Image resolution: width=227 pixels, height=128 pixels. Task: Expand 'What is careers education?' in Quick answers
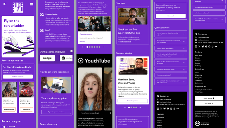pos(171,75)
